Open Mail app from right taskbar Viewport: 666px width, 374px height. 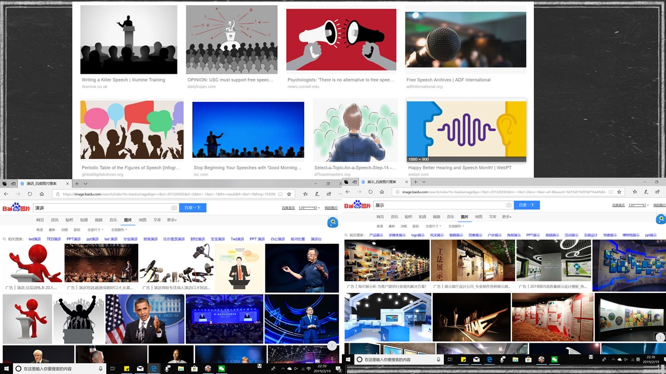476,359
